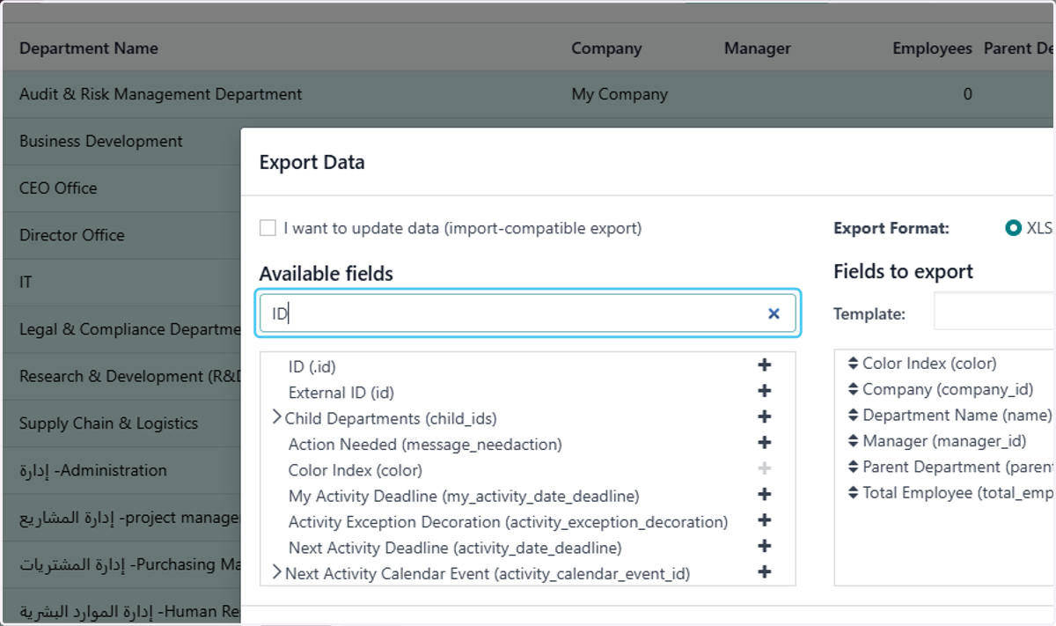Select XLSX export format radio
This screenshot has height=626, width=1056.
pos(1013,228)
